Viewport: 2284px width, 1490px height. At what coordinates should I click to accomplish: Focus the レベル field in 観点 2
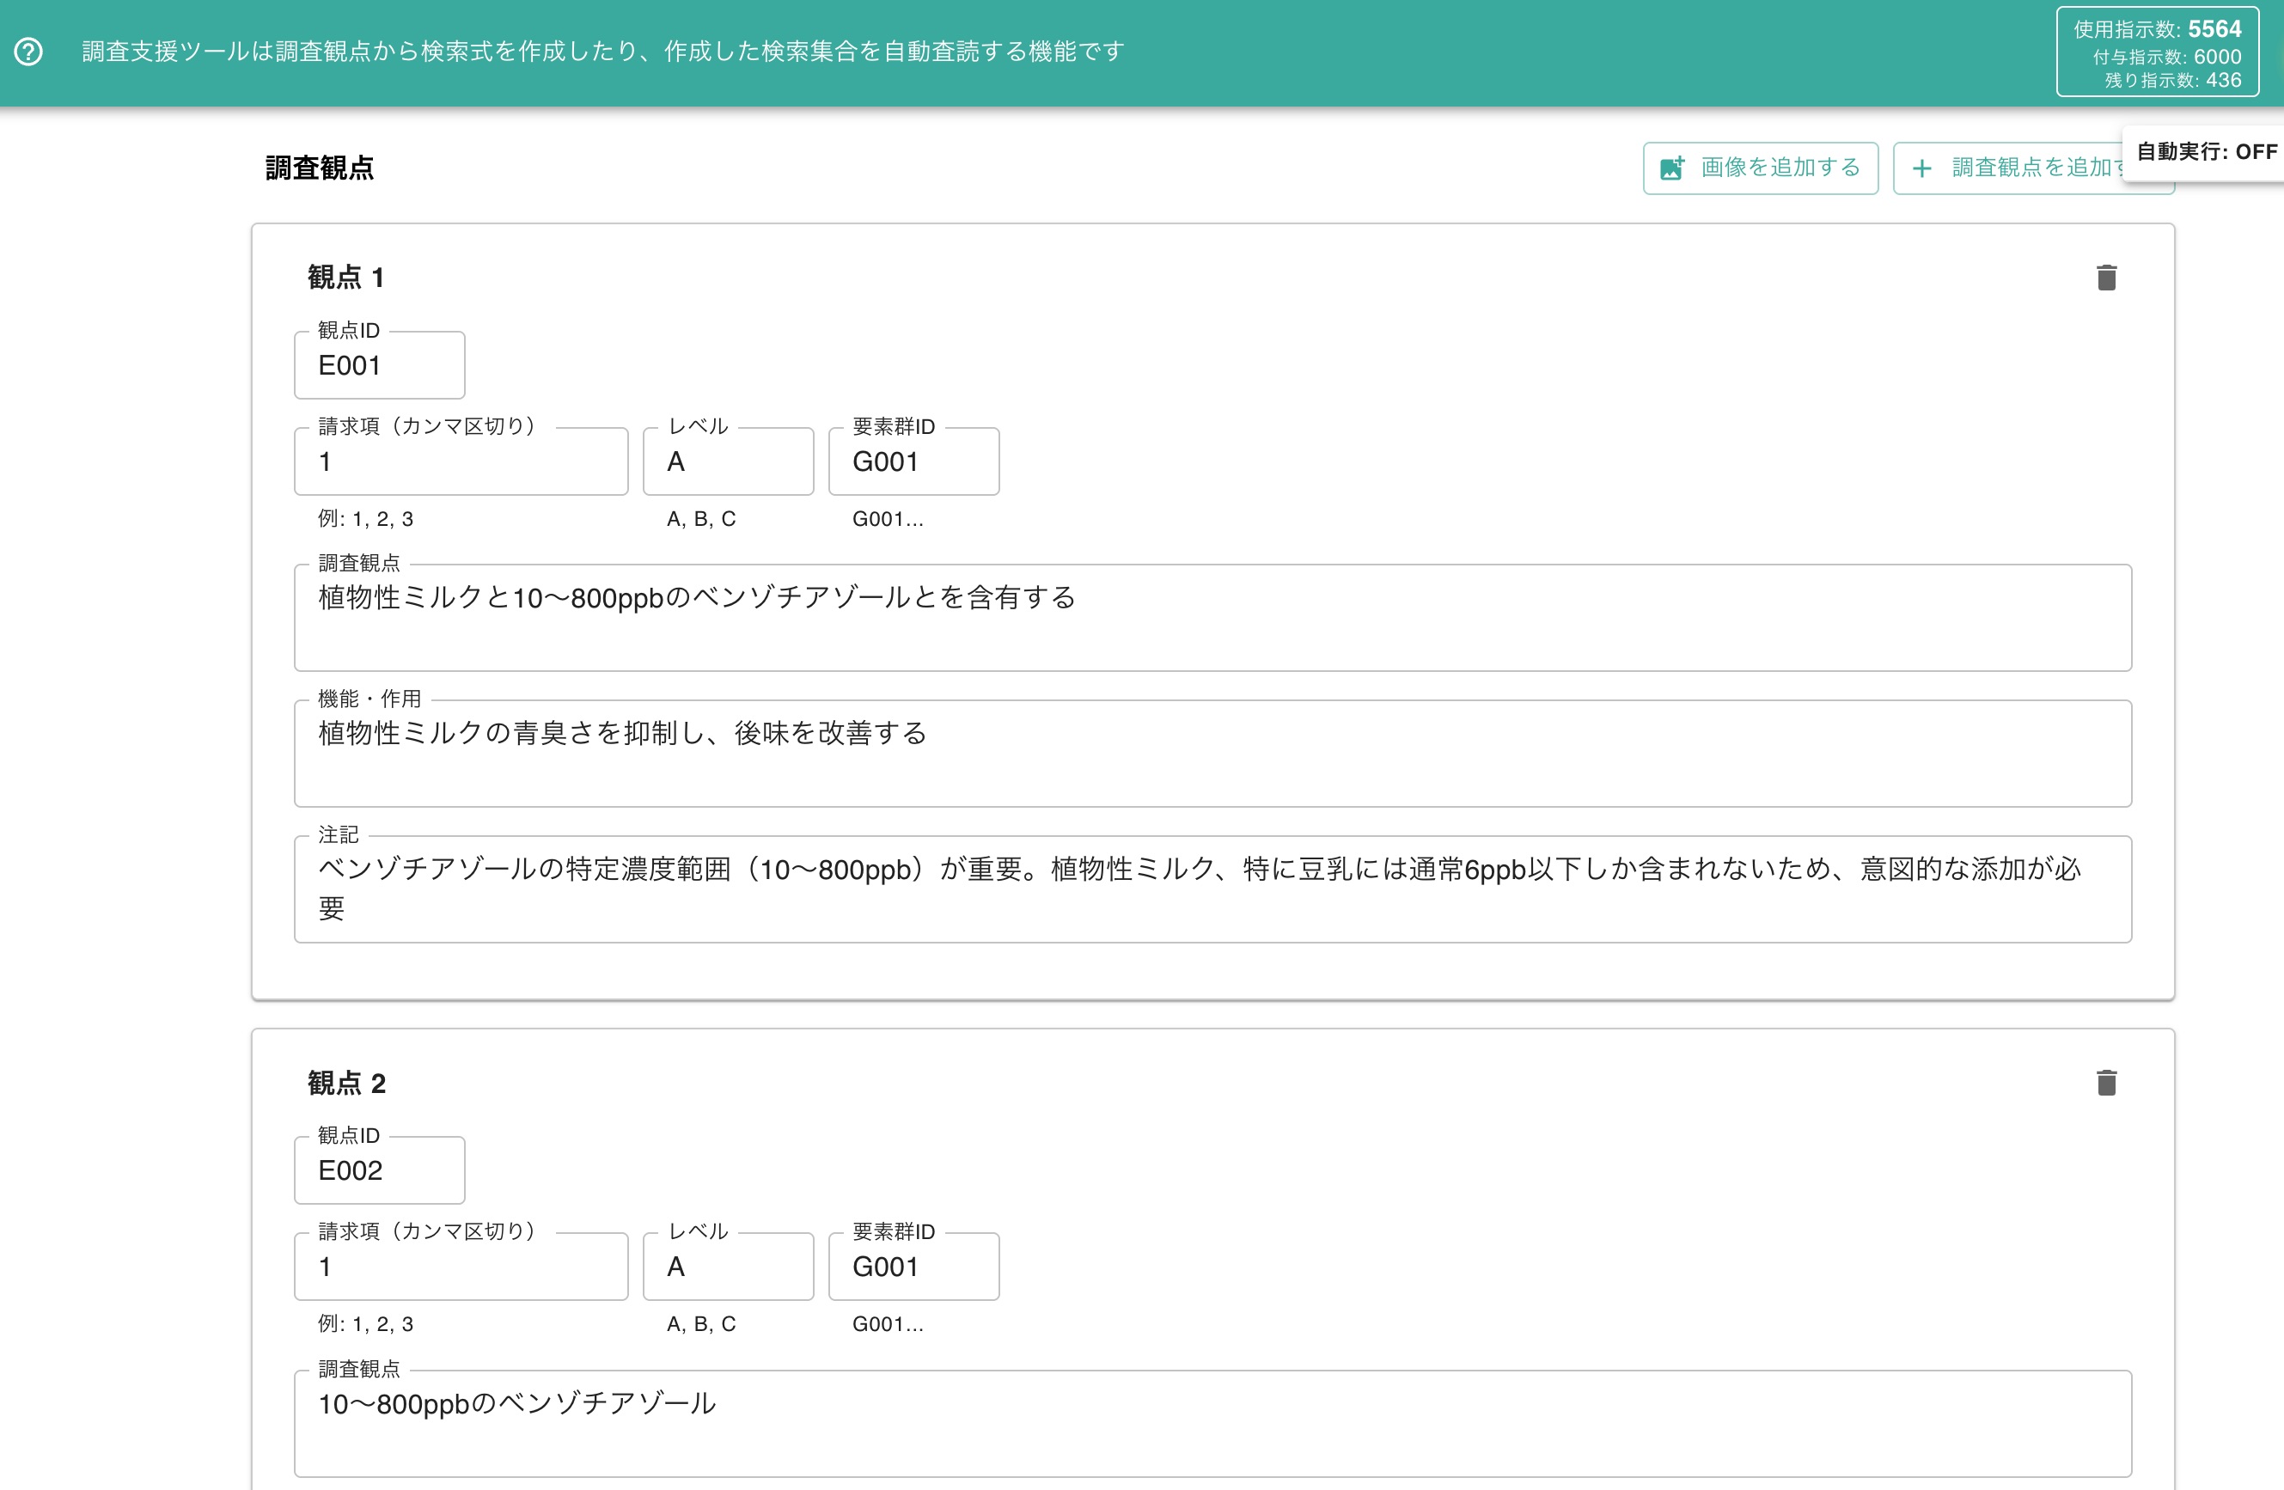click(x=729, y=1267)
